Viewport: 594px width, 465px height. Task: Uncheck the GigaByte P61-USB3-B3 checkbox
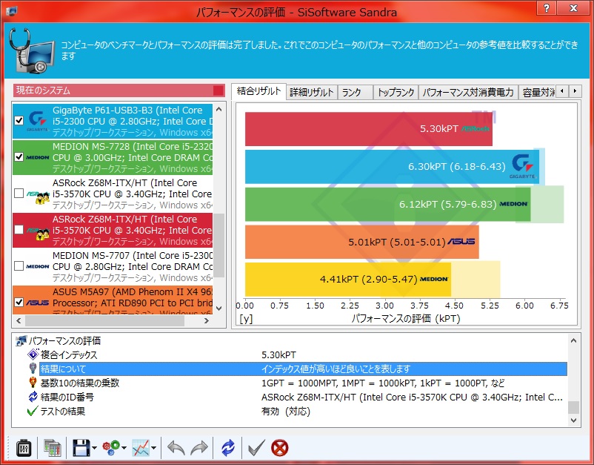tap(19, 121)
